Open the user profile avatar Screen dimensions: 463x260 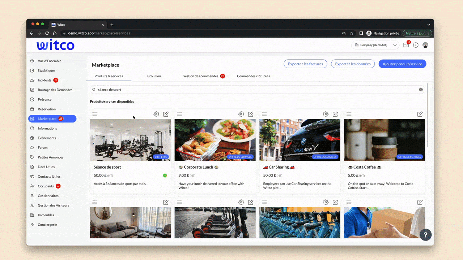click(425, 45)
